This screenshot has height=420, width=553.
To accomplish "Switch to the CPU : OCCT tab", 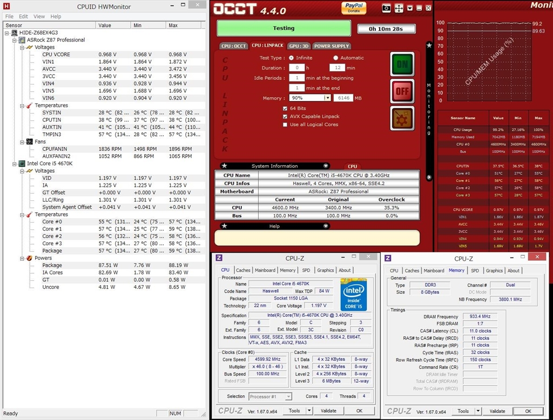I will pyautogui.click(x=233, y=46).
